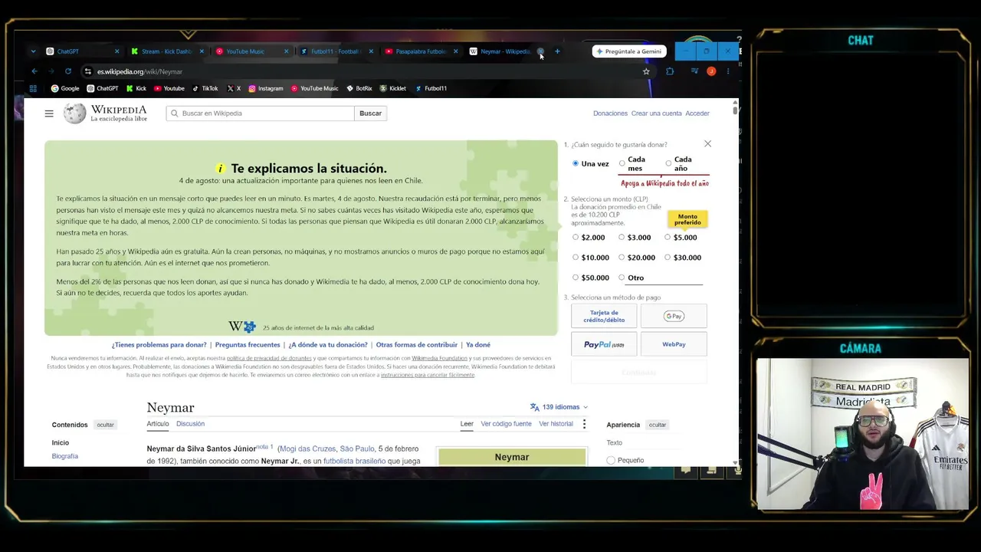Open the Google bookmark

pos(65,88)
